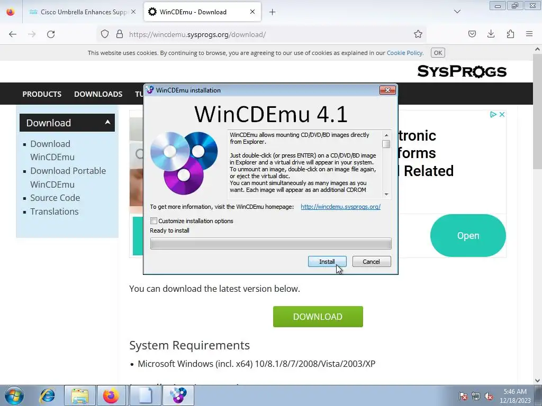Viewport: 542px width, 406px height.
Task: Click the SysProgs logo
Action: 462,71
